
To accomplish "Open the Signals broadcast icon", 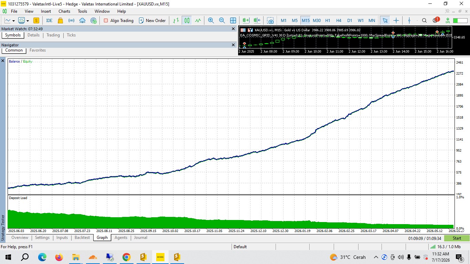I will [x=72, y=21].
